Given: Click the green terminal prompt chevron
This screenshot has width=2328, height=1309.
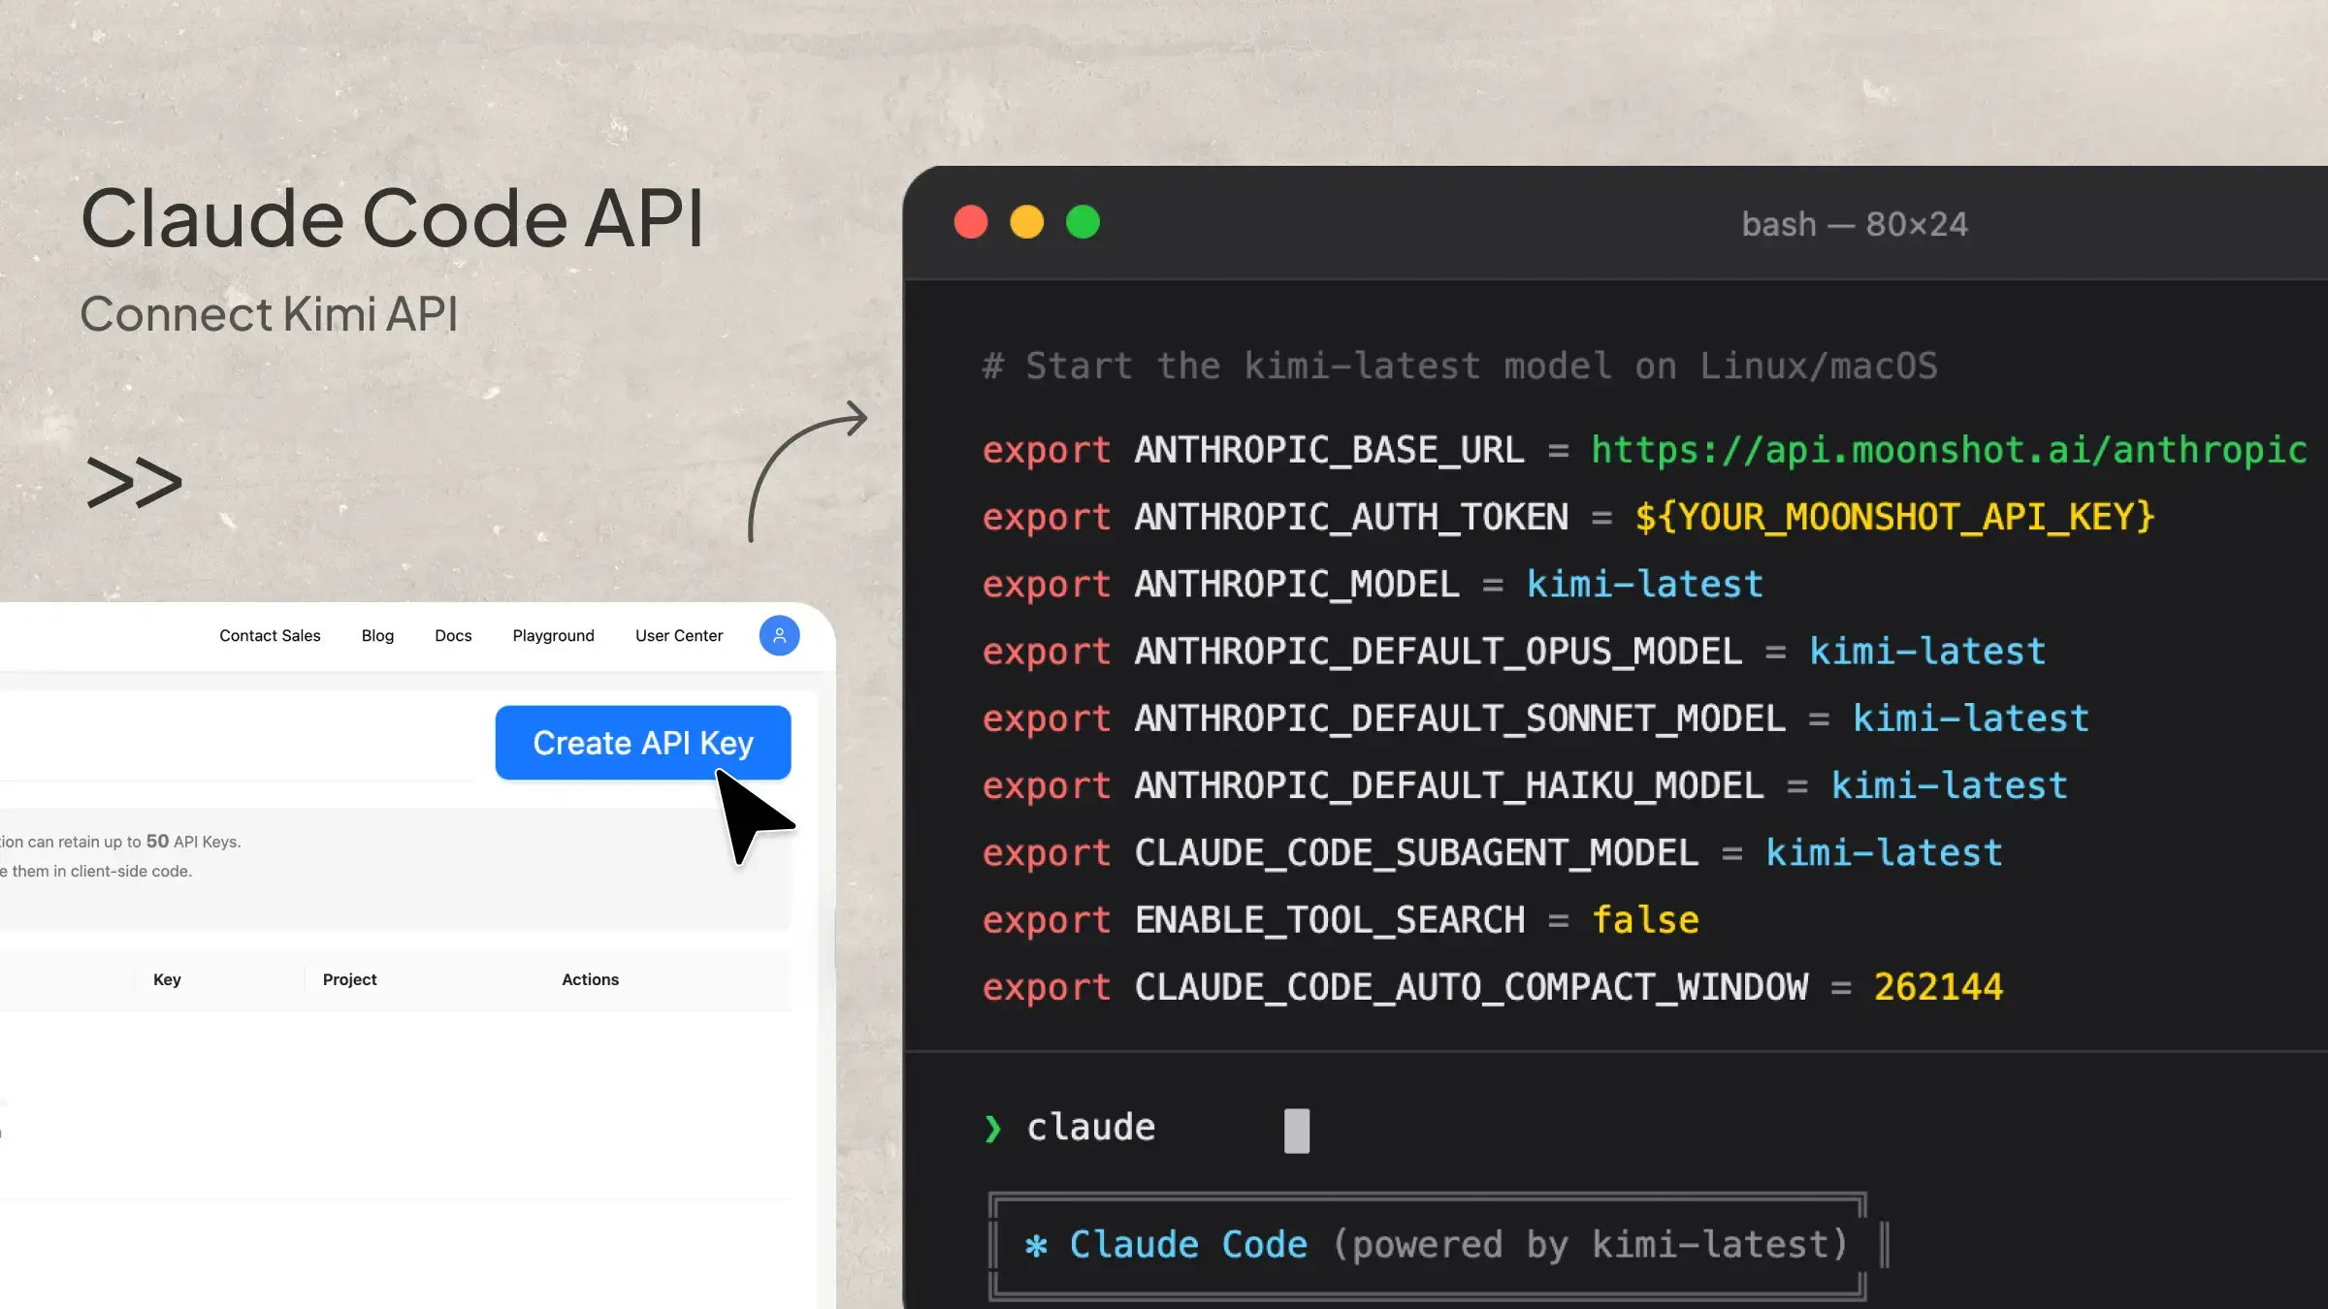Looking at the screenshot, I should pos(992,1129).
